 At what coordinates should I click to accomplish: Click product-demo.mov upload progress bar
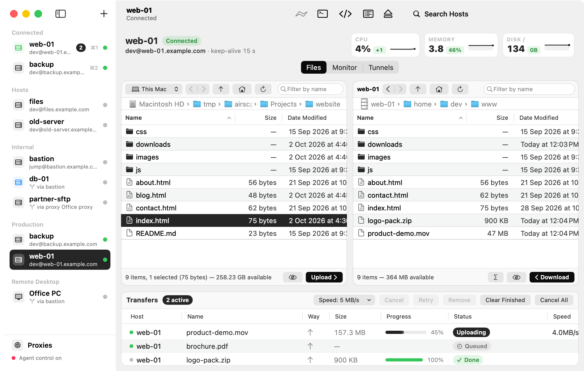(406, 332)
